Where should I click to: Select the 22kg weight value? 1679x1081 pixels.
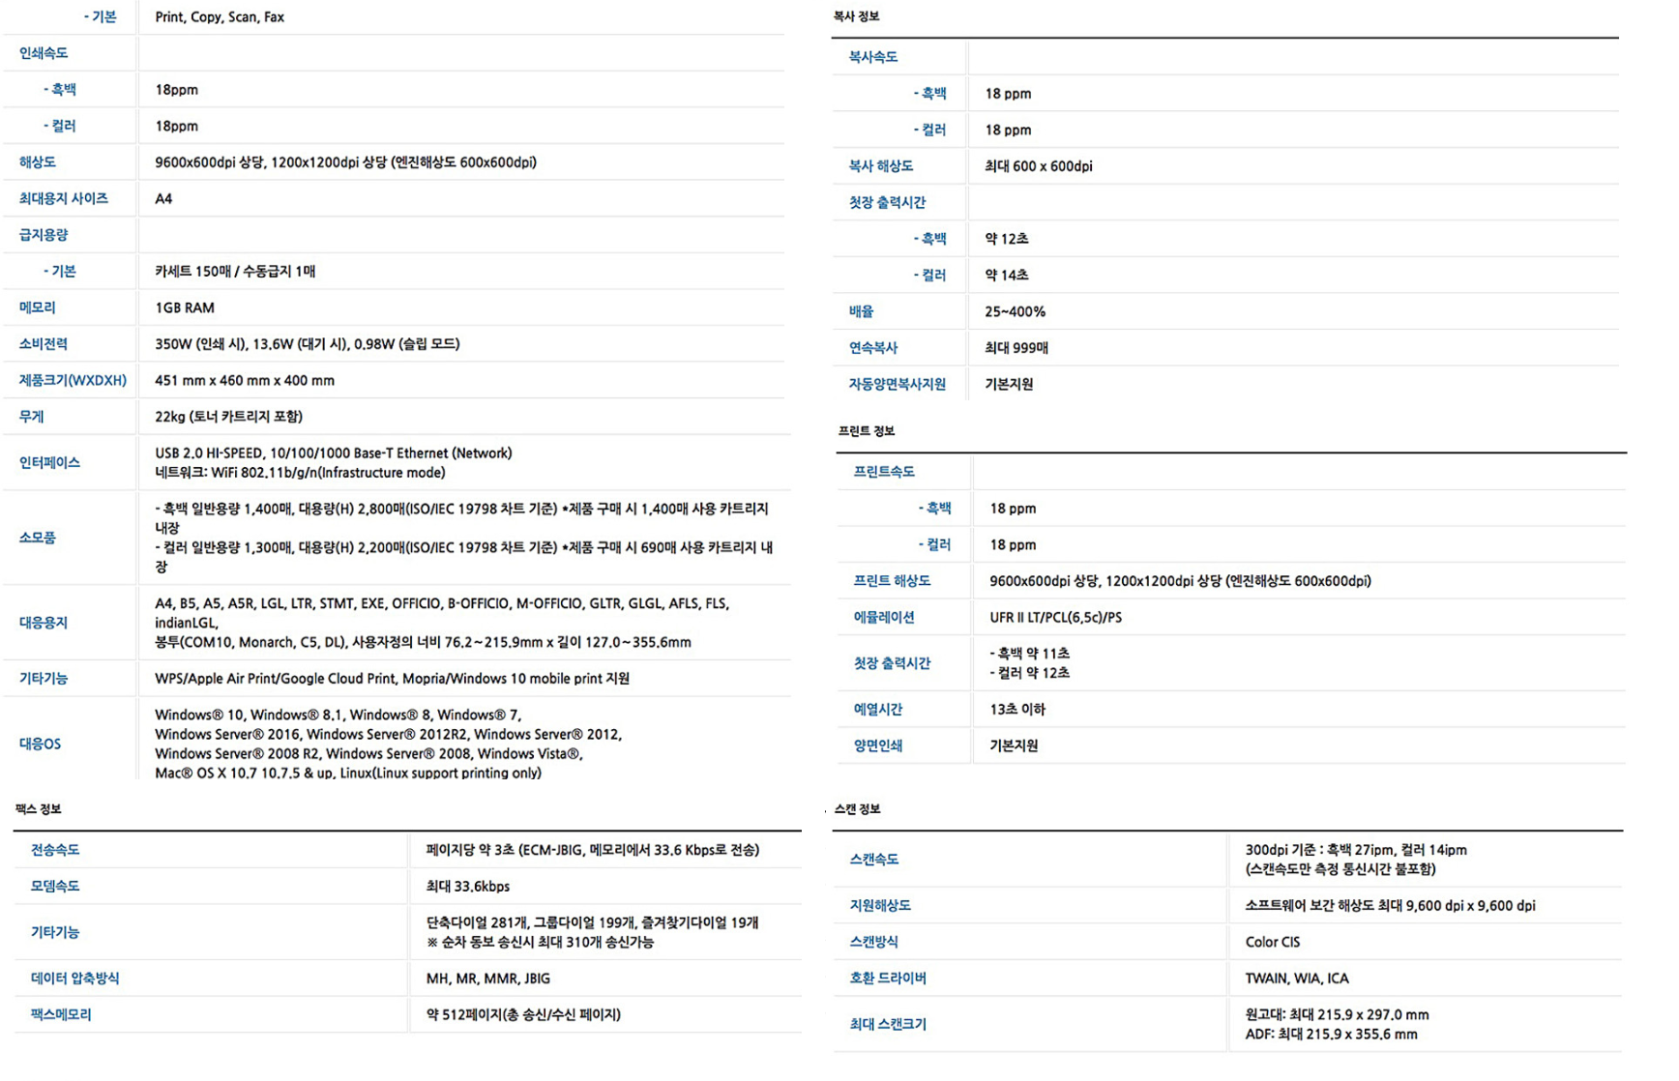tap(228, 417)
